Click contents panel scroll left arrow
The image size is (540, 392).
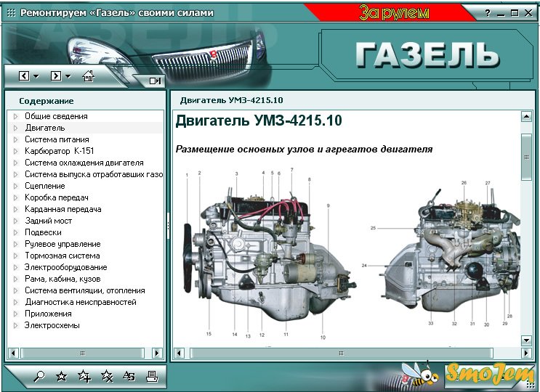pos(13,353)
